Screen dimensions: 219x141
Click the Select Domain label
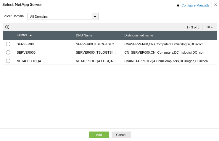13,16
